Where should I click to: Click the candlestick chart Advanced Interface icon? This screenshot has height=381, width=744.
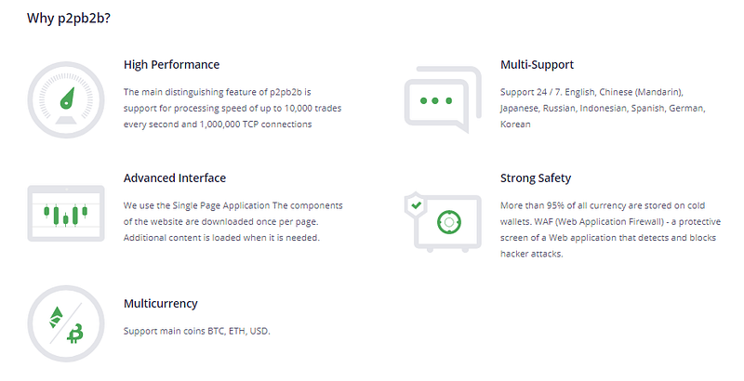(66, 213)
